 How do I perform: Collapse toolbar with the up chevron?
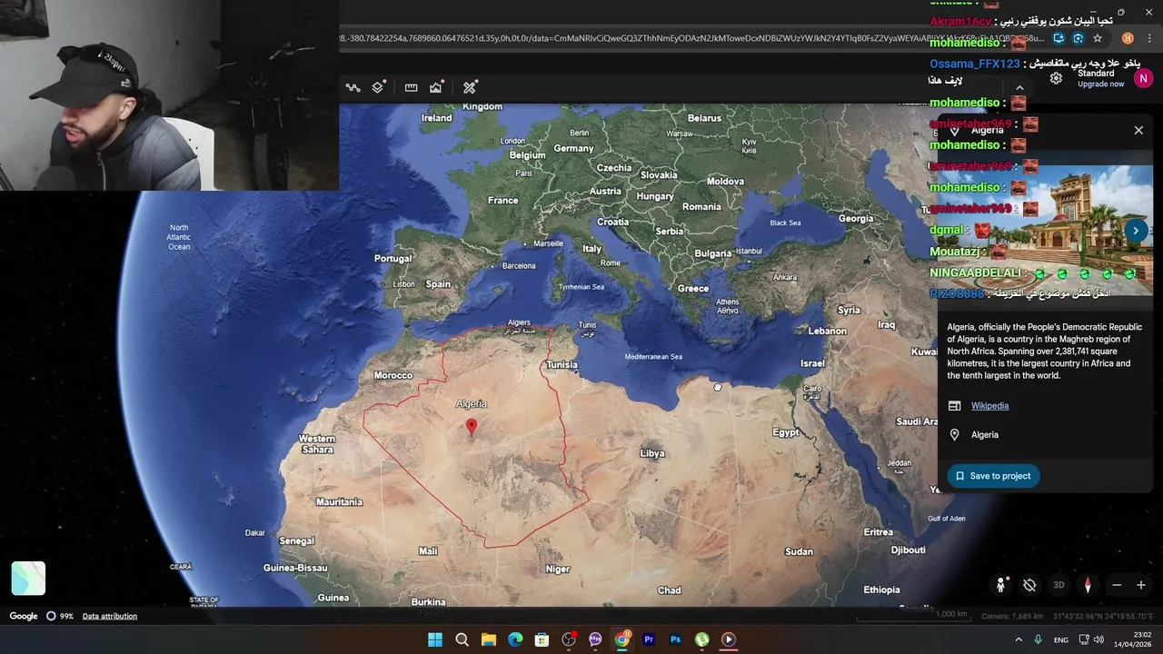pyautogui.click(x=1019, y=88)
